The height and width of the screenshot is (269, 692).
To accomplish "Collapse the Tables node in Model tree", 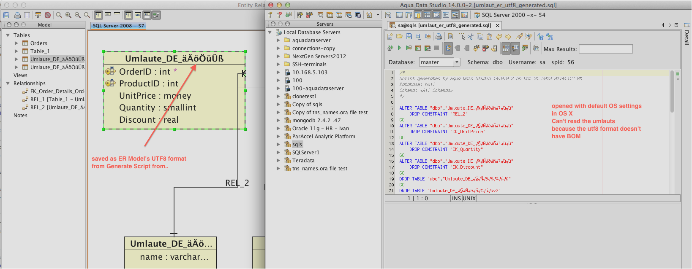I will click(x=8, y=35).
